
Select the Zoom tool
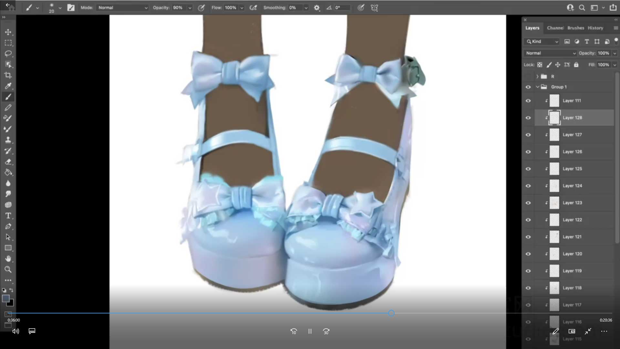pos(8,269)
